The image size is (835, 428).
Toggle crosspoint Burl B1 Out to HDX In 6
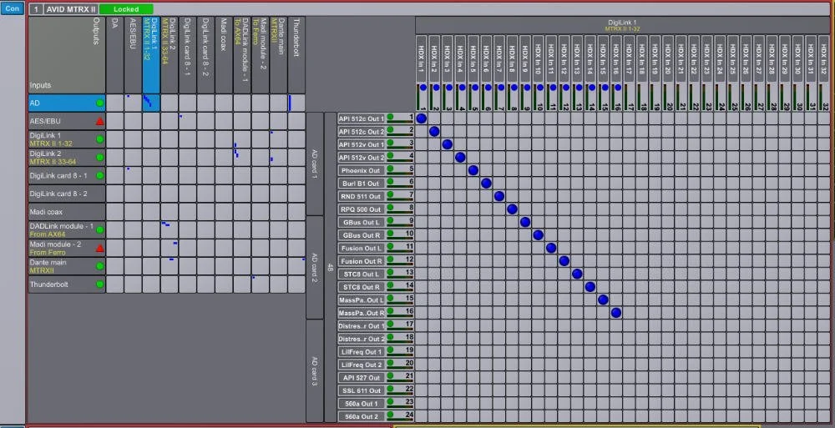(486, 183)
